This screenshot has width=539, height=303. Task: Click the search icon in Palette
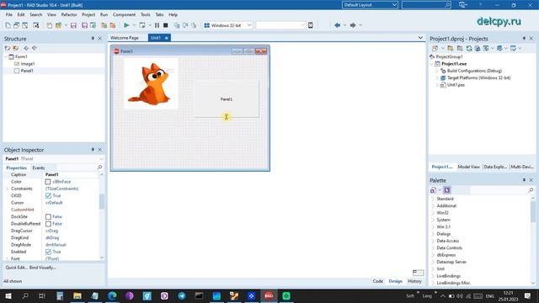click(x=531, y=190)
